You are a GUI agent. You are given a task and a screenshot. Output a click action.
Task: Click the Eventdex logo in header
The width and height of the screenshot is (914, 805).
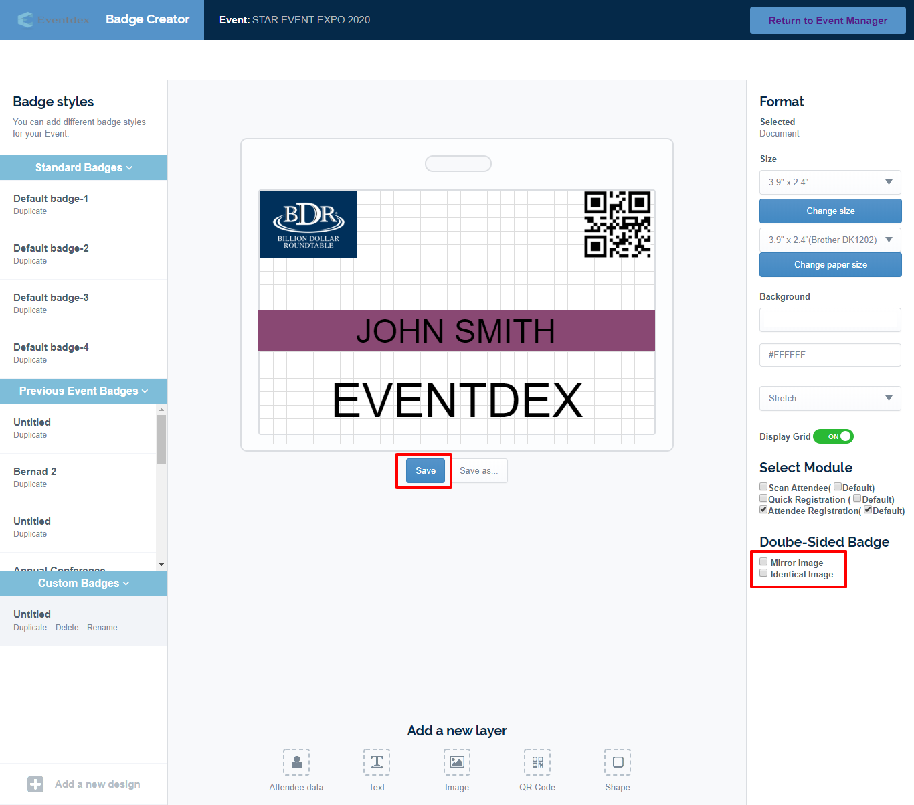[54, 20]
